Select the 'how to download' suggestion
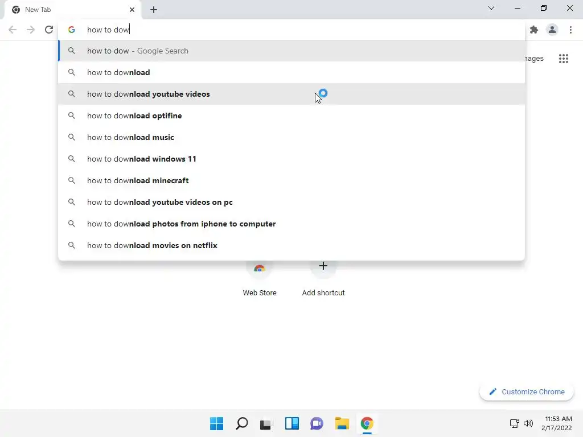Image resolution: width=583 pixels, height=437 pixels. 291,72
